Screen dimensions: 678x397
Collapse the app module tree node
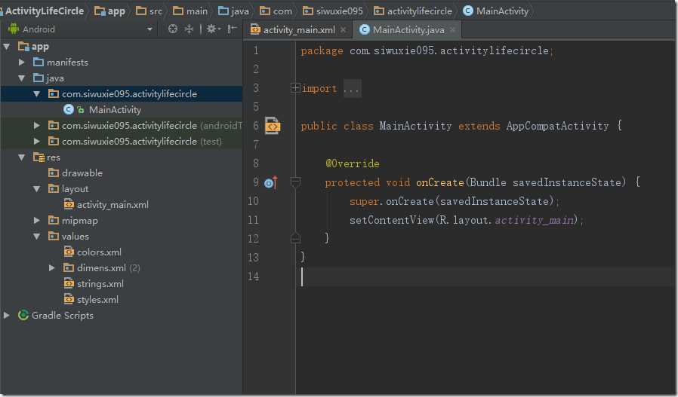click(7, 46)
